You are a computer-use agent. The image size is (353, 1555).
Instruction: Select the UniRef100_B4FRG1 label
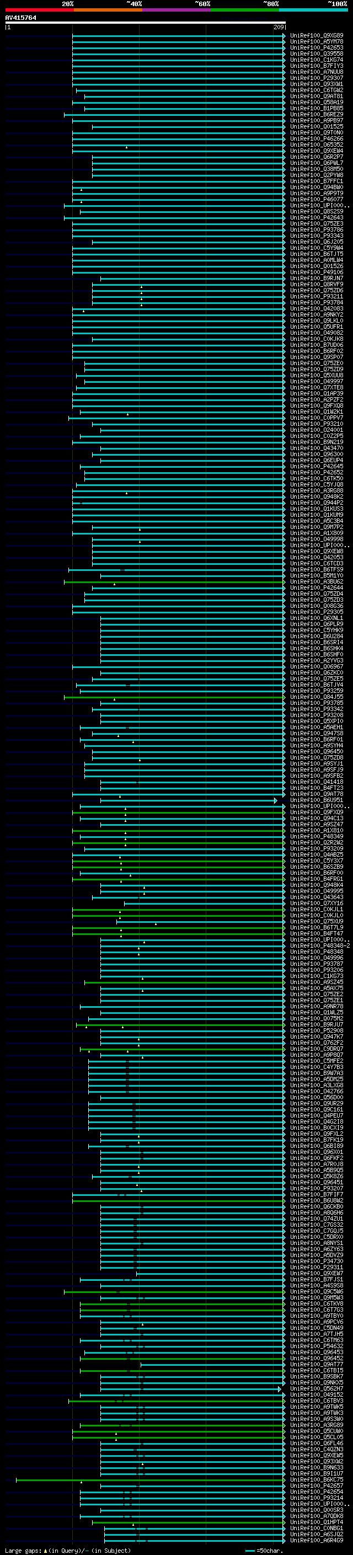pos(317,879)
